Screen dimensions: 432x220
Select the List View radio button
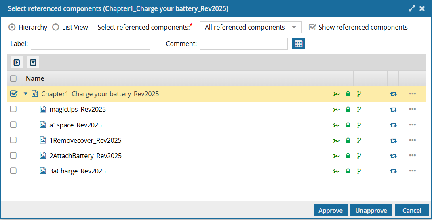click(55, 27)
